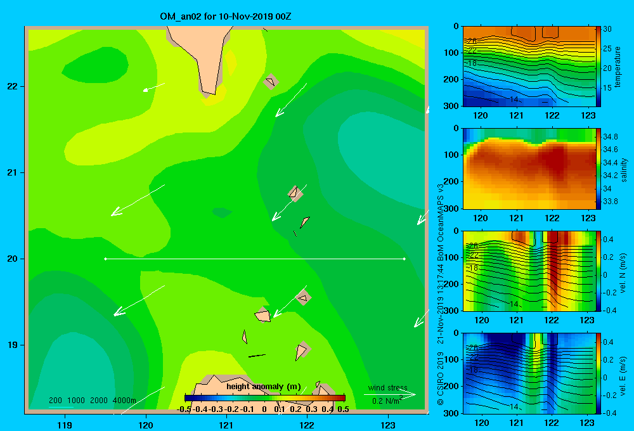634x431 pixels.
Task: Open the temperature depth section panel
Action: pyautogui.click(x=529, y=67)
